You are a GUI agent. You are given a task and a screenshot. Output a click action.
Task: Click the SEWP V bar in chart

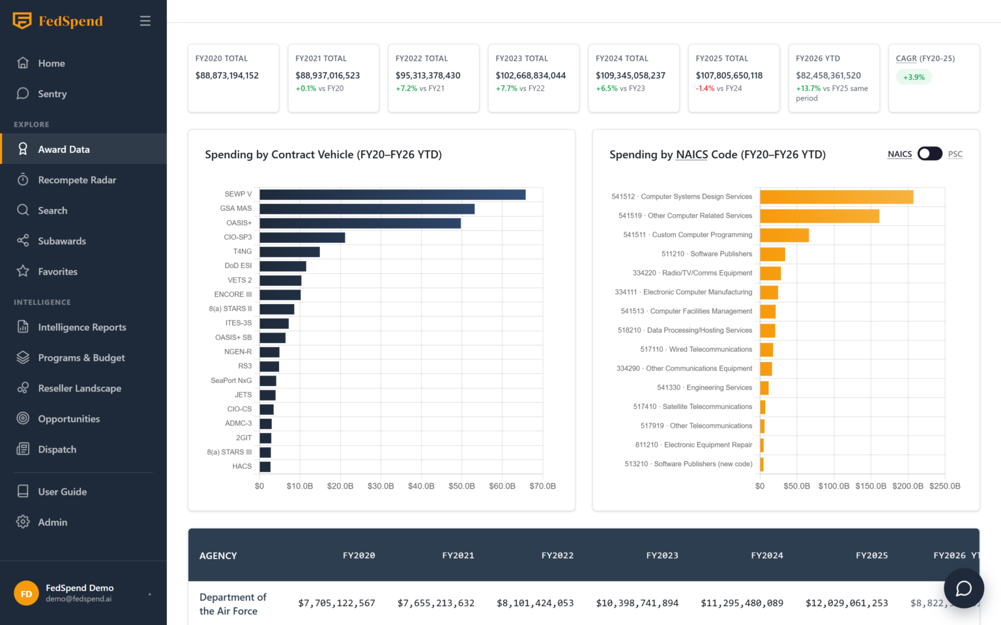click(x=392, y=195)
